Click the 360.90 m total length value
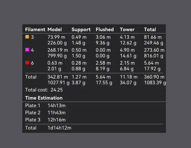Image resolution: width=191 pixels, height=148 pixels. pyautogui.click(x=154, y=77)
